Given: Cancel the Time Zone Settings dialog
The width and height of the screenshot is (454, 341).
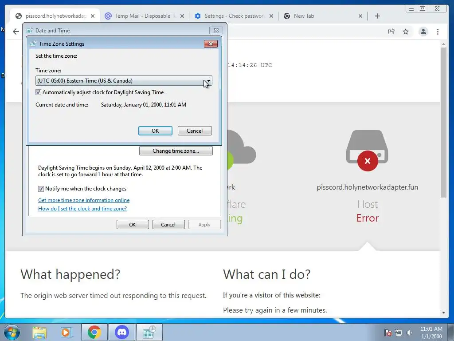Looking at the screenshot, I should tap(195, 131).
